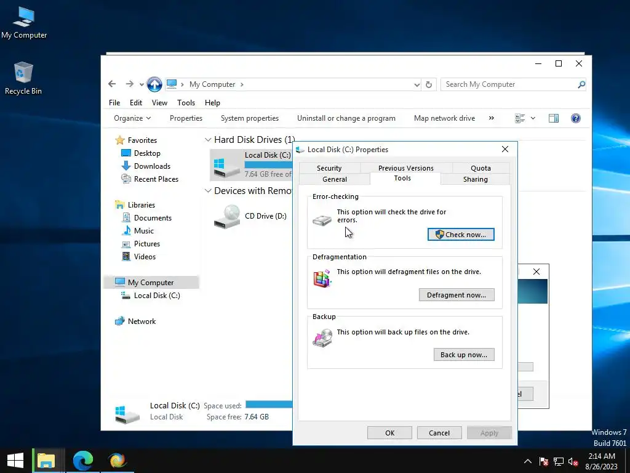Open the Tools menu in Explorer
The height and width of the screenshot is (473, 630).
pos(186,103)
